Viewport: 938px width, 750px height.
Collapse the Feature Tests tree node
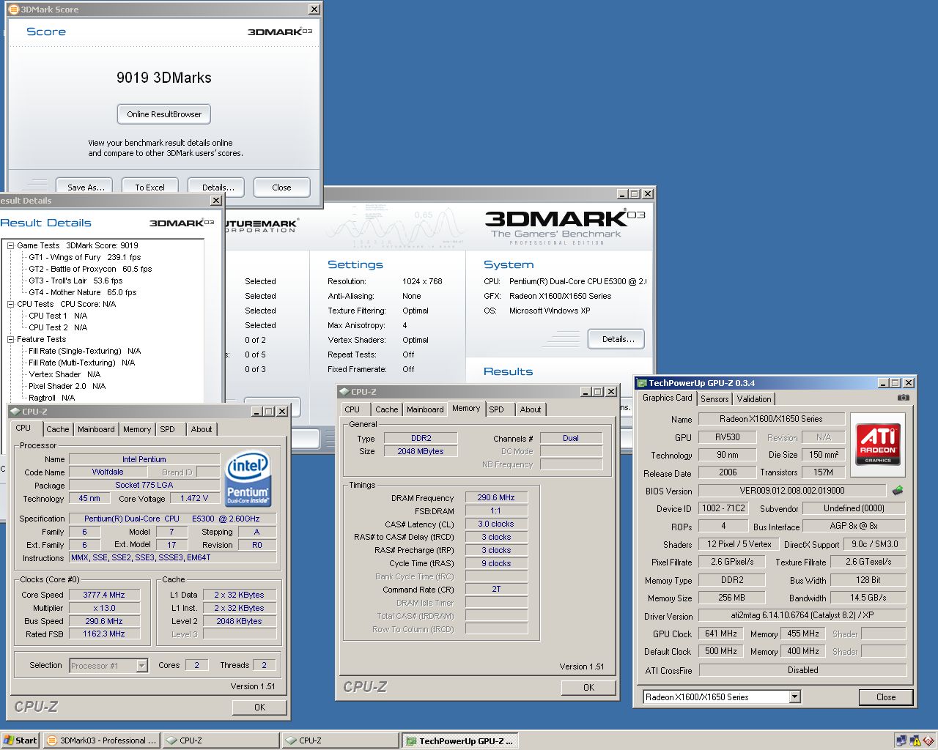(x=11, y=339)
